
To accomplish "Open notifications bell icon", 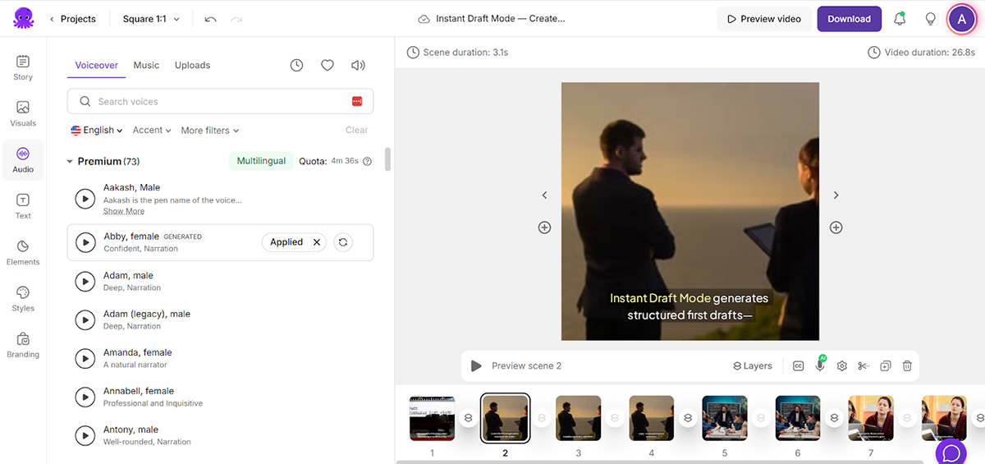I will (900, 19).
